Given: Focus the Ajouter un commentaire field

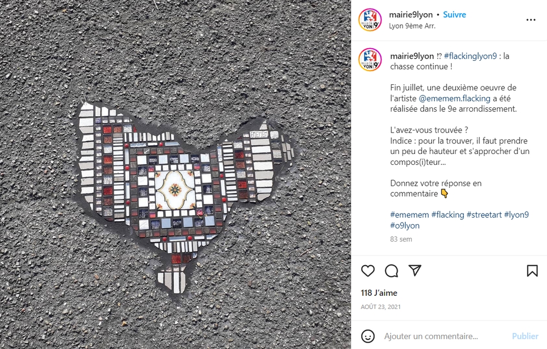Looking at the screenshot, I should pyautogui.click(x=443, y=336).
